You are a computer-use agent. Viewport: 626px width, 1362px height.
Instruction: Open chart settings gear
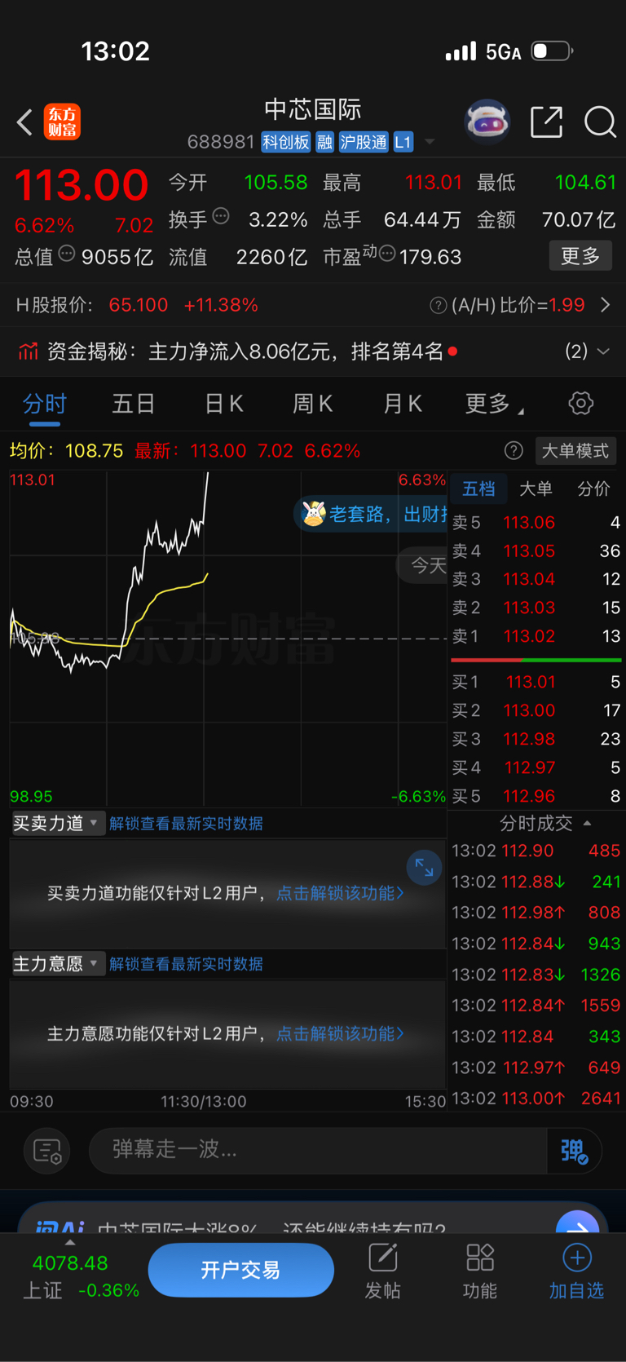(x=581, y=403)
